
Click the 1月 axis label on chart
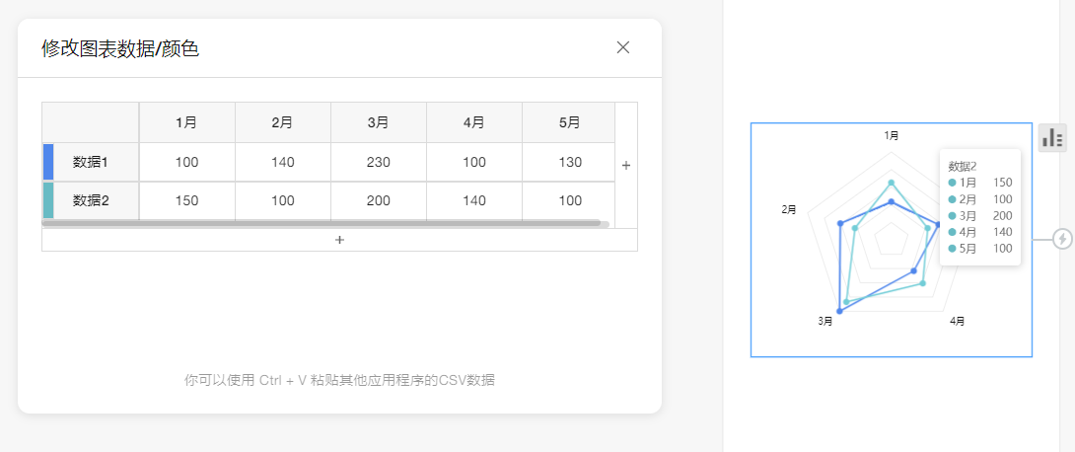(x=891, y=135)
